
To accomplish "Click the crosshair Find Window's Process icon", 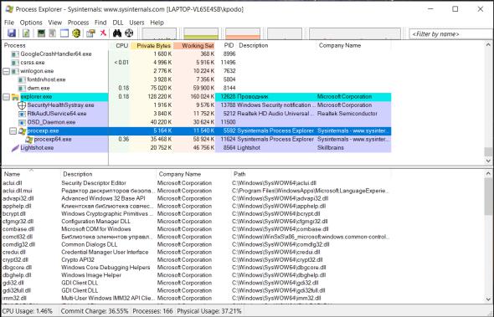I will click(129, 33).
